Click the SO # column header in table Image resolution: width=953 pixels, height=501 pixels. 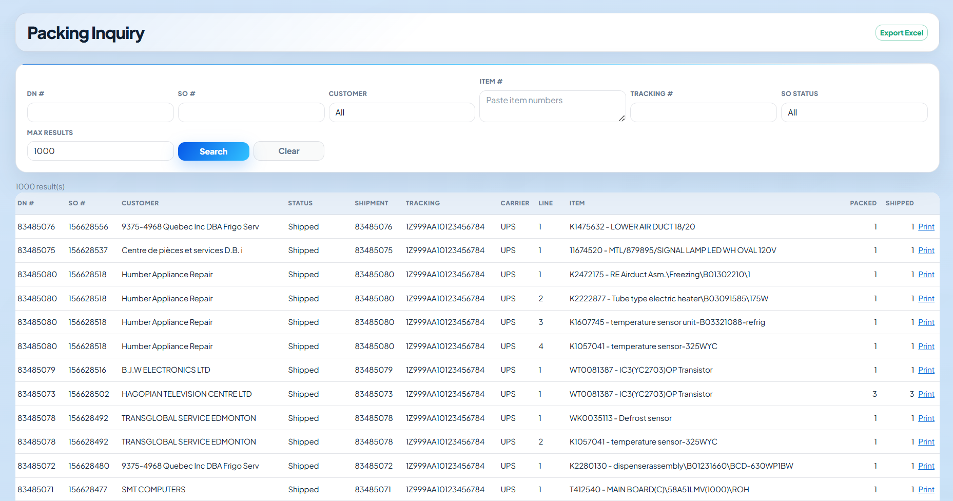pos(77,203)
